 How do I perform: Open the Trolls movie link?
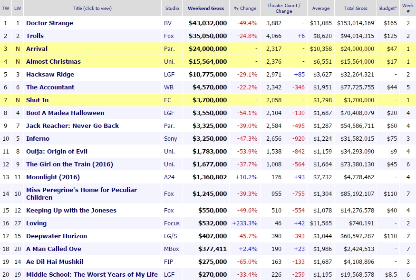(35, 36)
